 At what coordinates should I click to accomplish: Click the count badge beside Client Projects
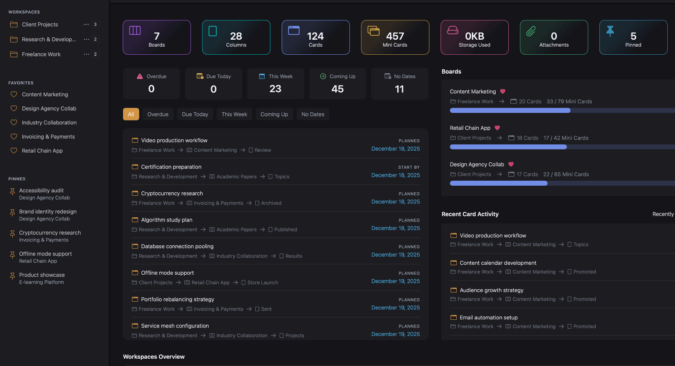click(95, 24)
